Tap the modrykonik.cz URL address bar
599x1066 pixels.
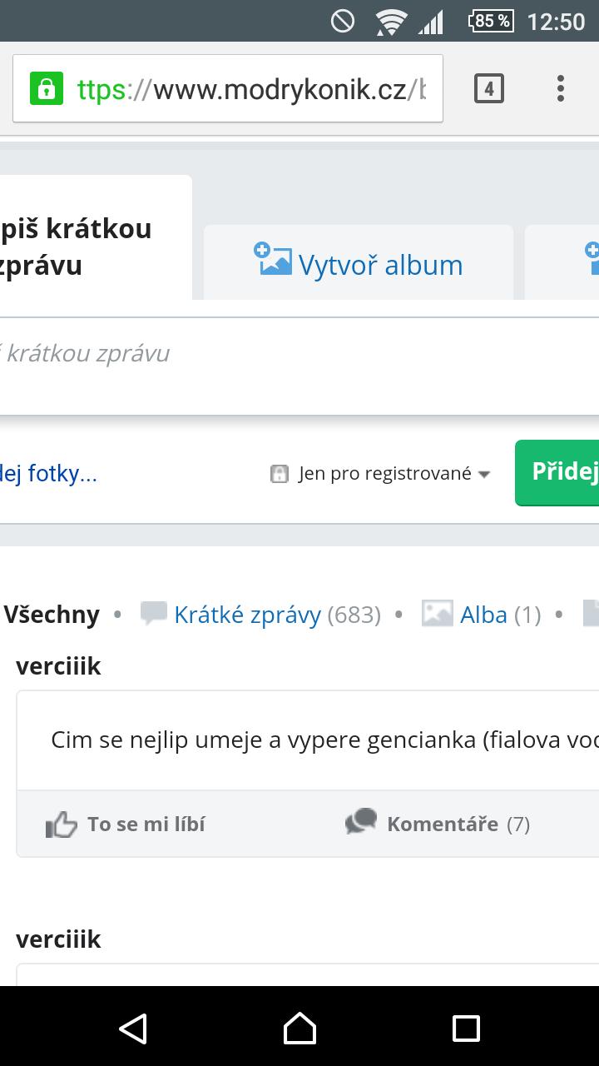(x=250, y=88)
